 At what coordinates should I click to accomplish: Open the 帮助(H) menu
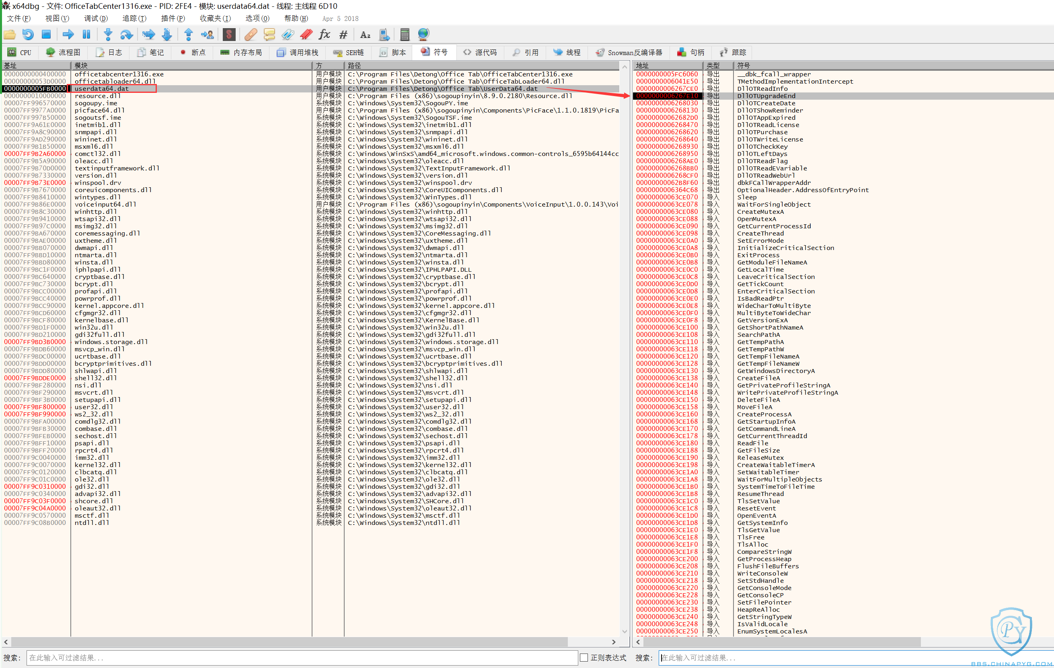click(x=296, y=18)
